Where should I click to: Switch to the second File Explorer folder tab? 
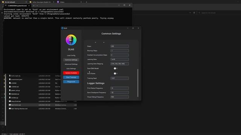pyautogui.click(x=42, y=2)
